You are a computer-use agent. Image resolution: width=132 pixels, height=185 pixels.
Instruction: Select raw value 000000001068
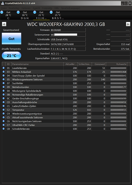tap(118, 72)
